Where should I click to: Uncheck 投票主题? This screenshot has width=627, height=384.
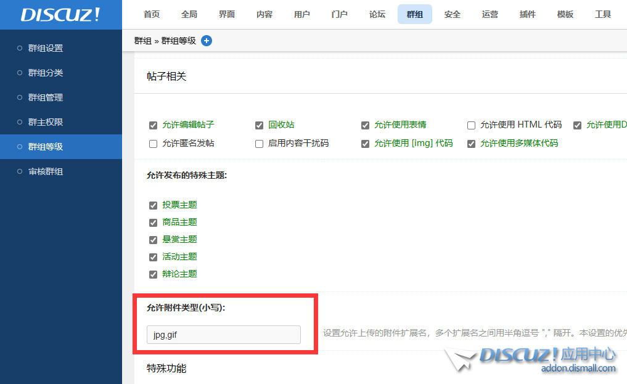[x=152, y=205]
